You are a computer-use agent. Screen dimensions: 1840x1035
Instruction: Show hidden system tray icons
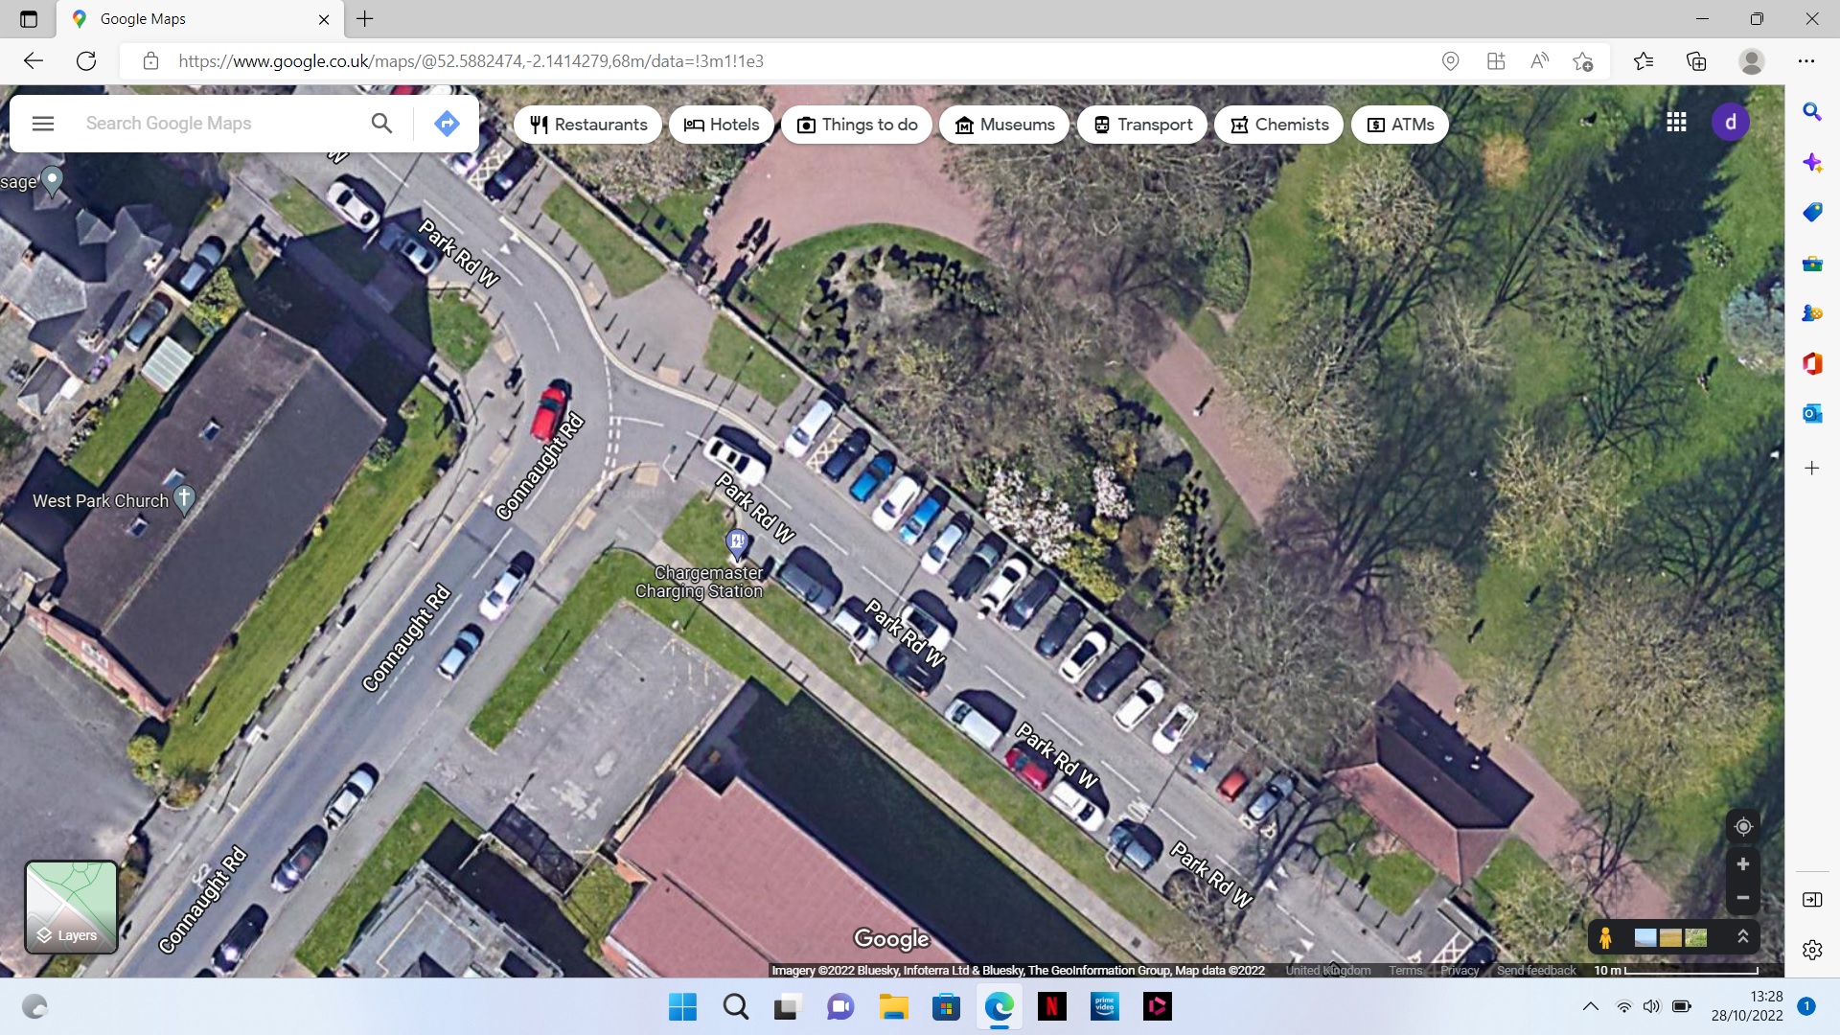tap(1590, 1006)
